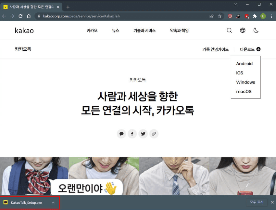Open search on kakao site

click(x=229, y=30)
